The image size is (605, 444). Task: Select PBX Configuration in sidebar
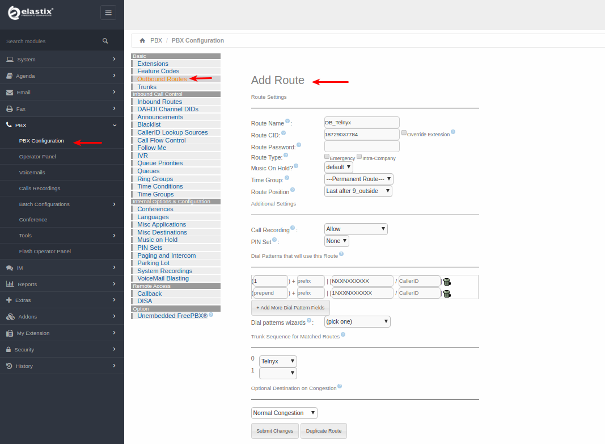click(x=41, y=141)
